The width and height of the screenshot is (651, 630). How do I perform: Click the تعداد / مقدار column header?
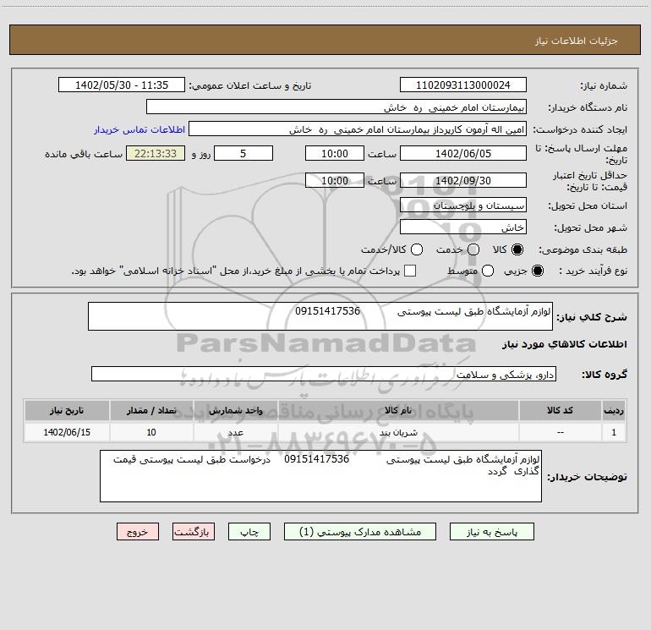151,410
